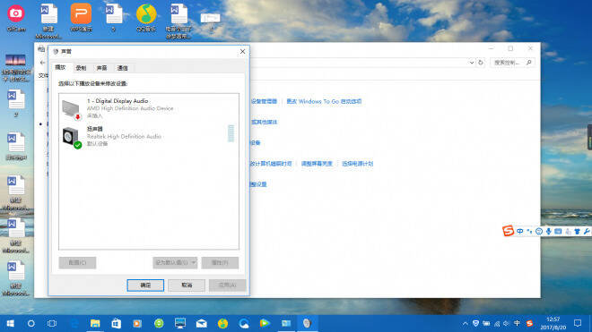Click the speaker volume level meter
This screenshot has width=592, height=332.
[x=231, y=133]
